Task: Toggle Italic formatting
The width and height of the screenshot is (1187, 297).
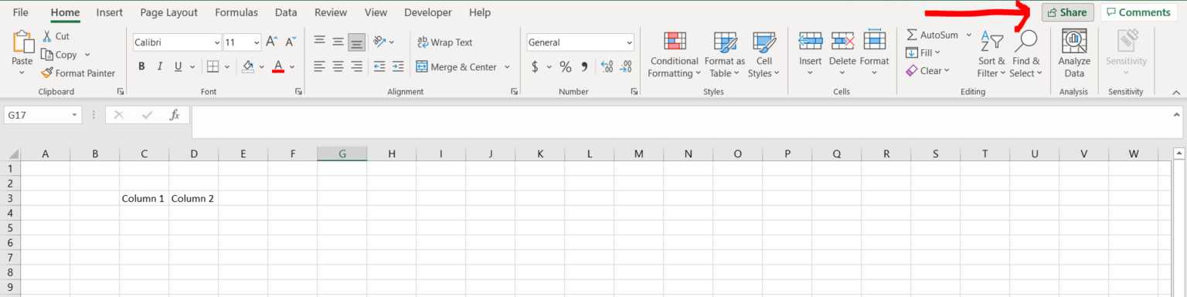Action: pyautogui.click(x=161, y=66)
